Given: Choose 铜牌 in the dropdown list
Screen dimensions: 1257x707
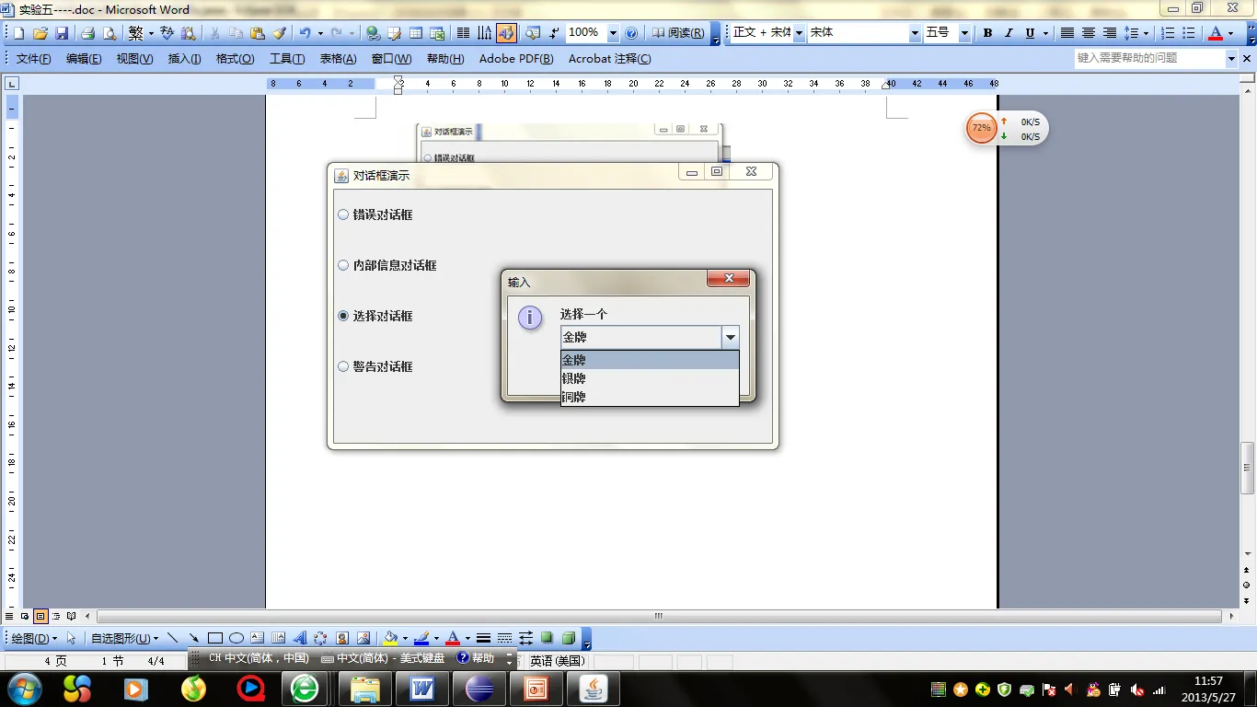Looking at the screenshot, I should [x=650, y=397].
